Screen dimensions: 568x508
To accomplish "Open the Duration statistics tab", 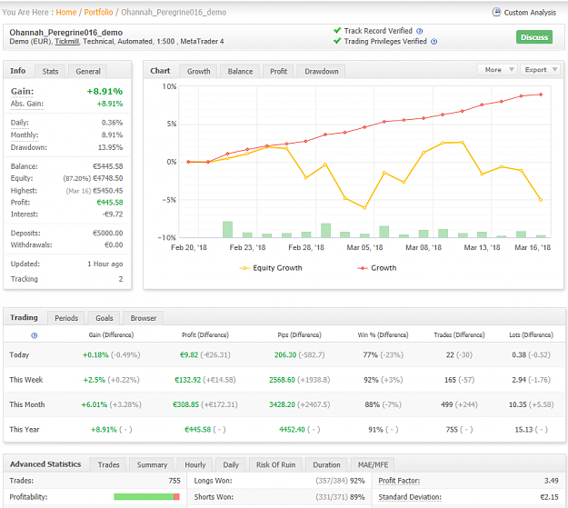I will pyautogui.click(x=326, y=464).
